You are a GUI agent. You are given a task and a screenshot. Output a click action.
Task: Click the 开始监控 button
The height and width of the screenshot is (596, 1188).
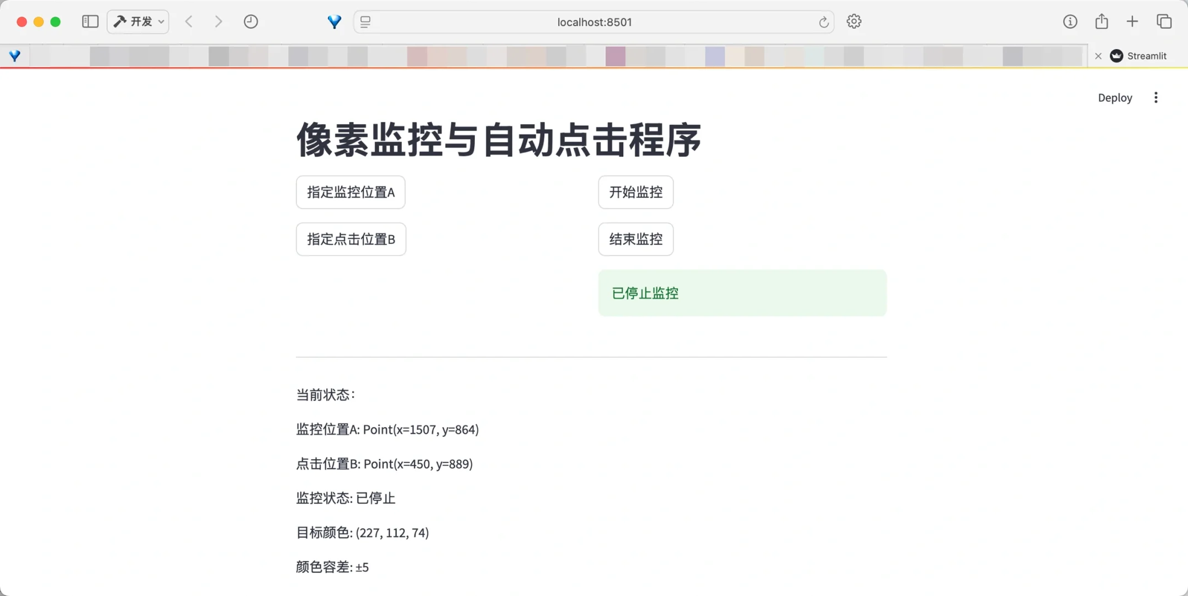[x=635, y=192]
